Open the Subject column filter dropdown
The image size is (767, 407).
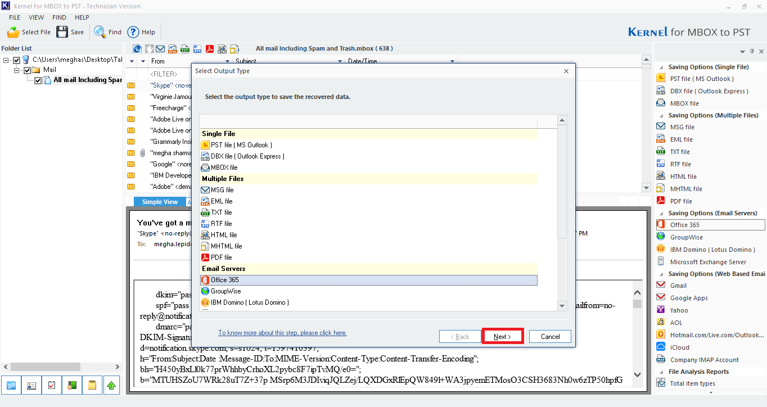coord(340,61)
